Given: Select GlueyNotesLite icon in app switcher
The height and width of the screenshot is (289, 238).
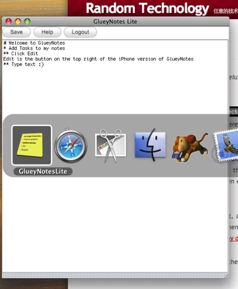Looking at the screenshot, I should click(32, 145).
